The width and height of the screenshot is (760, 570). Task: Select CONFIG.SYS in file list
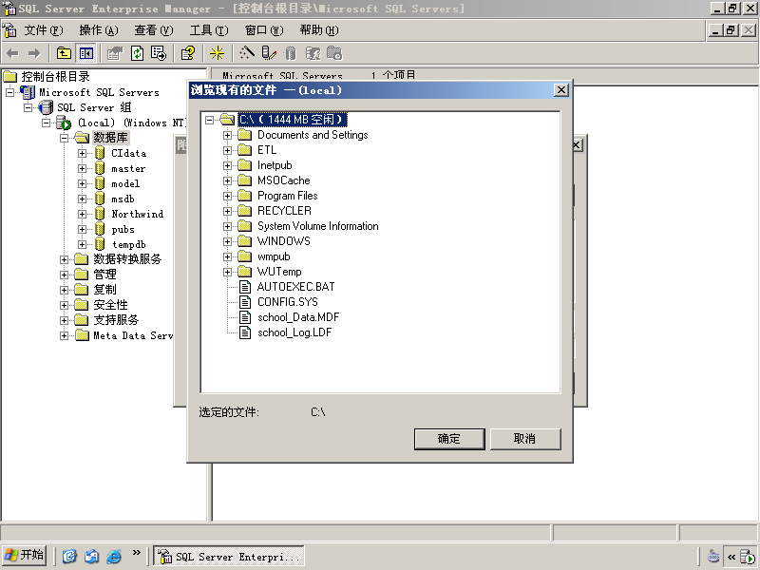click(x=288, y=302)
